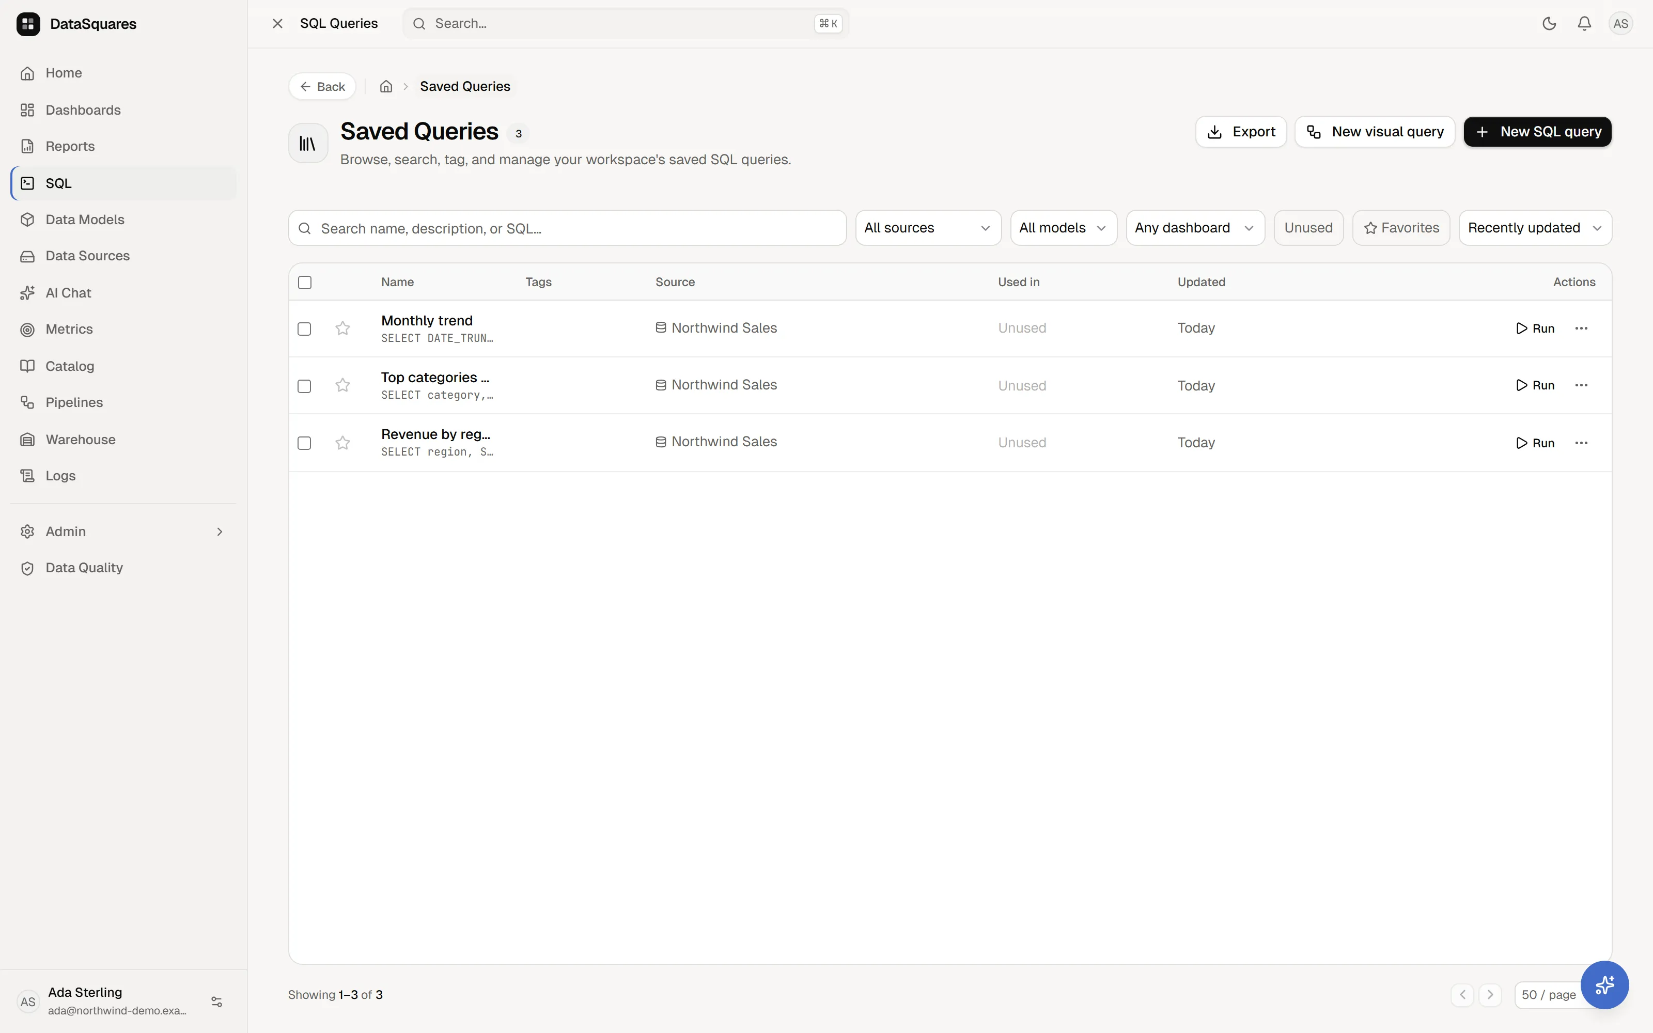Viewport: 1653px width, 1033px height.
Task: Click the Saved Queries library icon
Action: [308, 144]
